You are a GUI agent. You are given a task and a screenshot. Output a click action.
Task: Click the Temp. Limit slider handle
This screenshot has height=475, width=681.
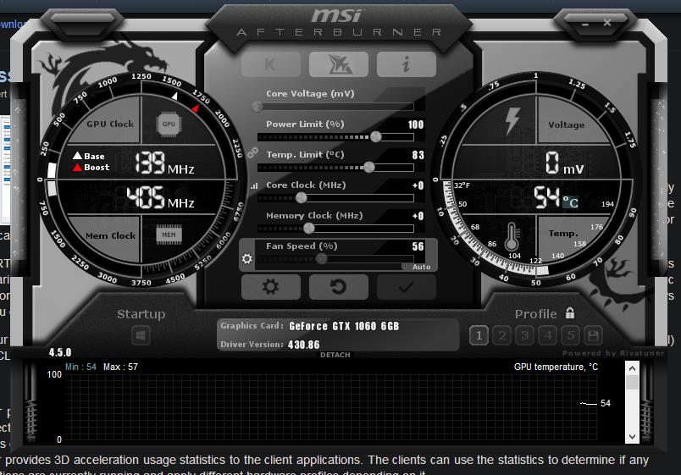(369, 167)
